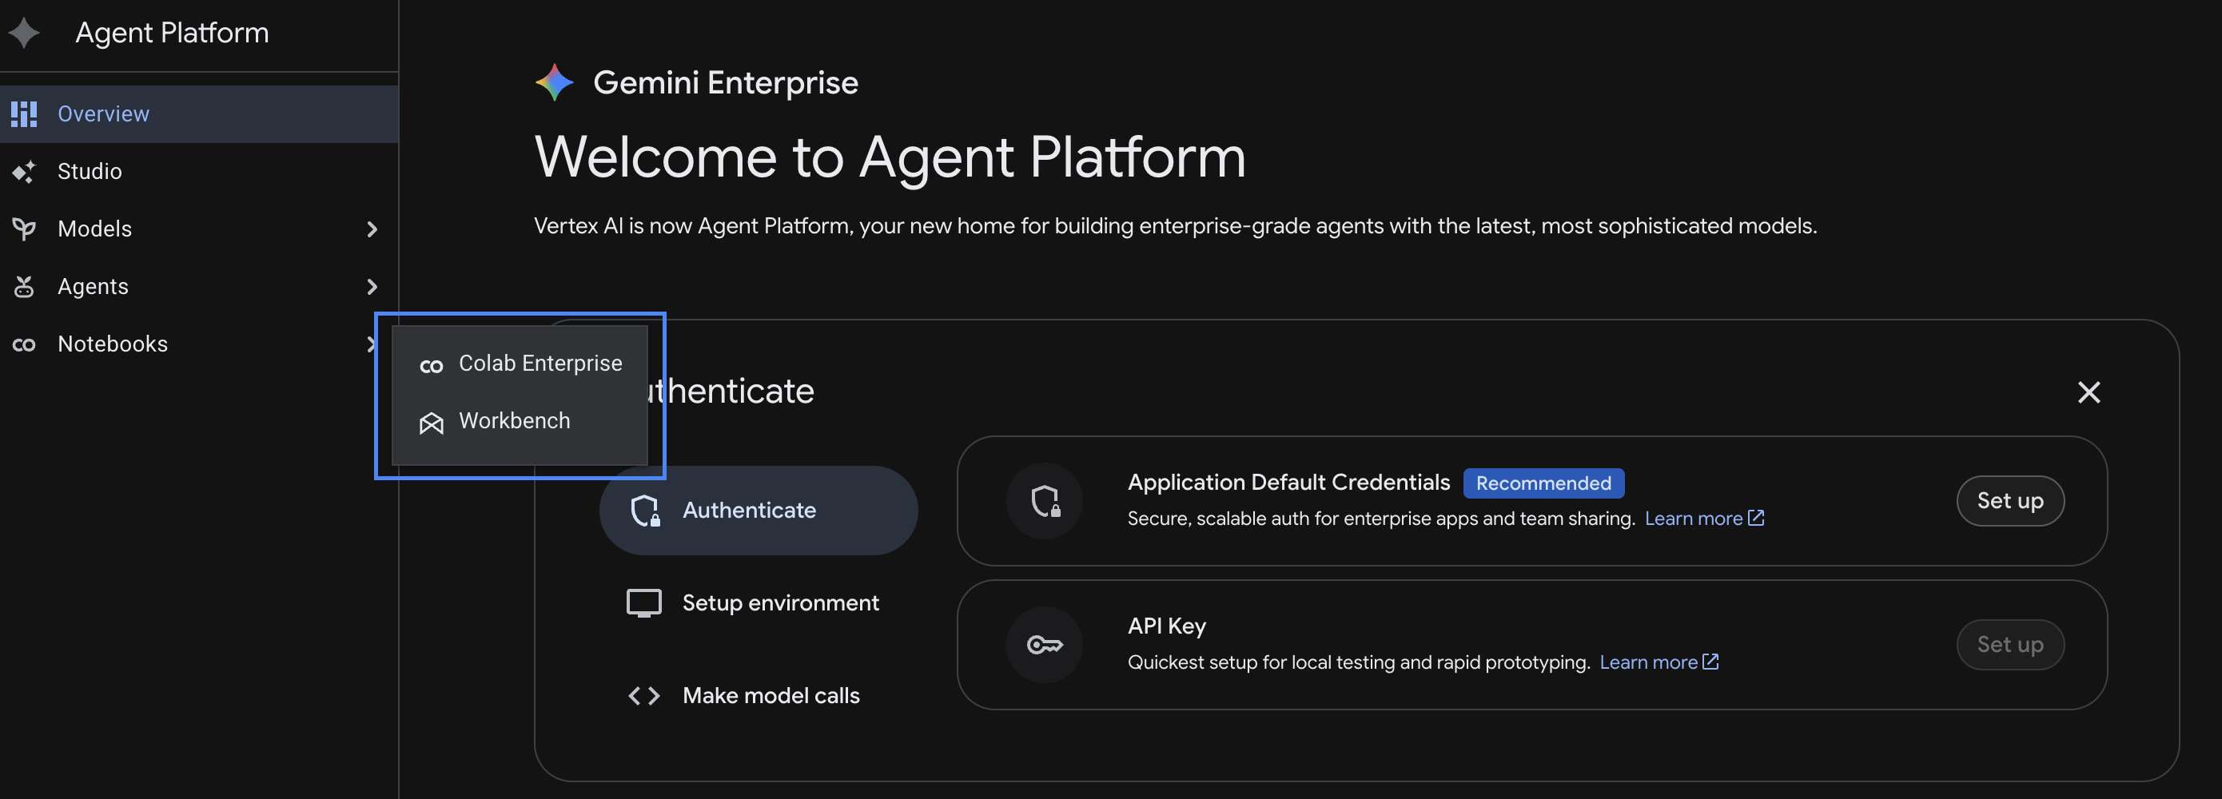
Task: Click the Agent Platform star logo icon
Action: click(x=24, y=33)
